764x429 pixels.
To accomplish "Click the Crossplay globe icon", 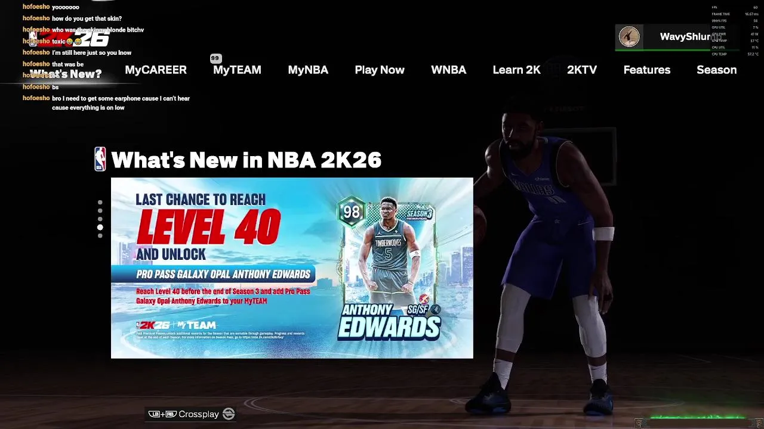I will pyautogui.click(x=229, y=414).
